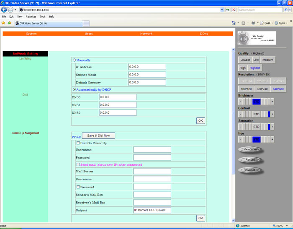Open the DDns link
The width and height of the screenshot is (293, 229).
[x=204, y=34]
